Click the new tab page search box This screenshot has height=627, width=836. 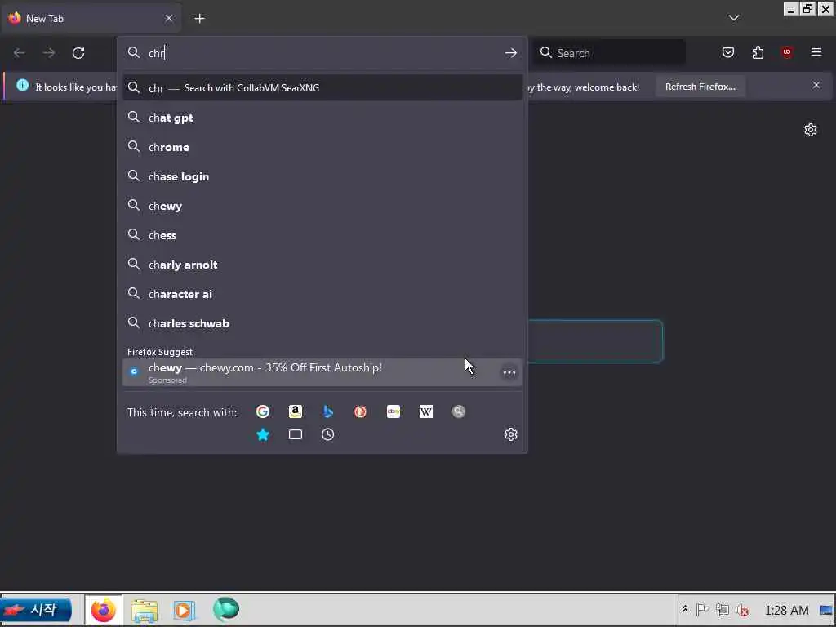[x=595, y=341]
